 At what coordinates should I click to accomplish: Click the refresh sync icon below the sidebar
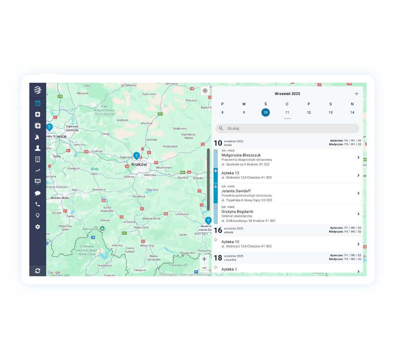(38, 271)
